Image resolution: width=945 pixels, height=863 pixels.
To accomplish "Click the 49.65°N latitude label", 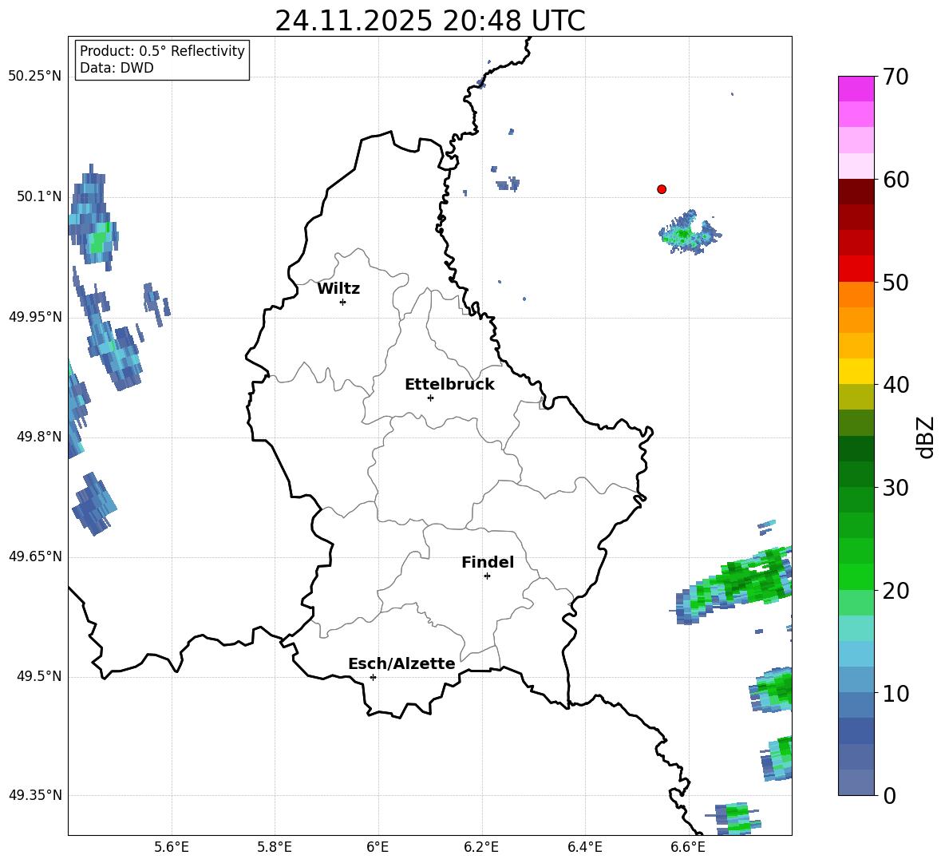I will pyautogui.click(x=34, y=556).
